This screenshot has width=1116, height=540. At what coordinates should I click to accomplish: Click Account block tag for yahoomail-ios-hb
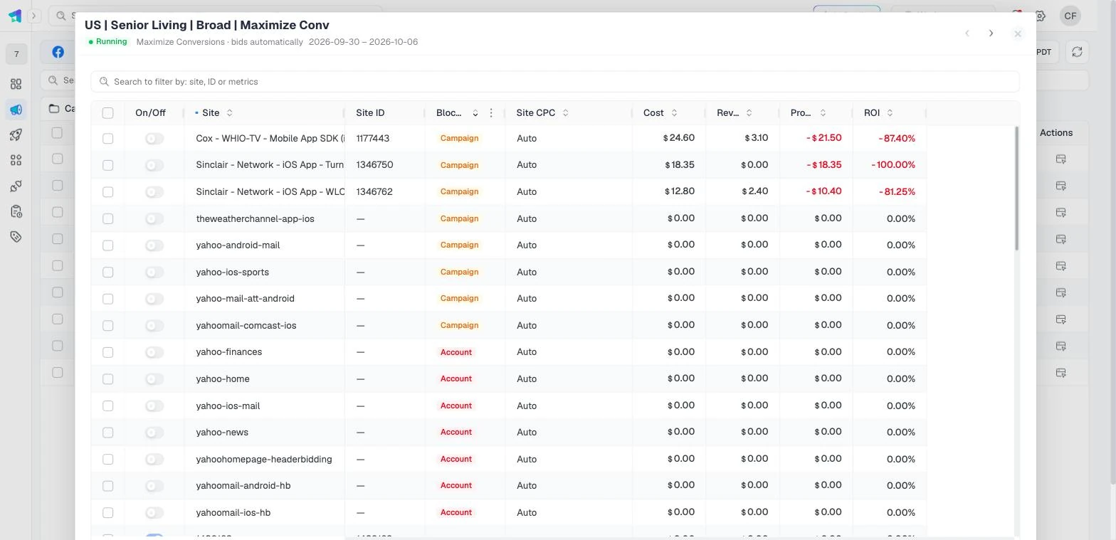coord(456,512)
